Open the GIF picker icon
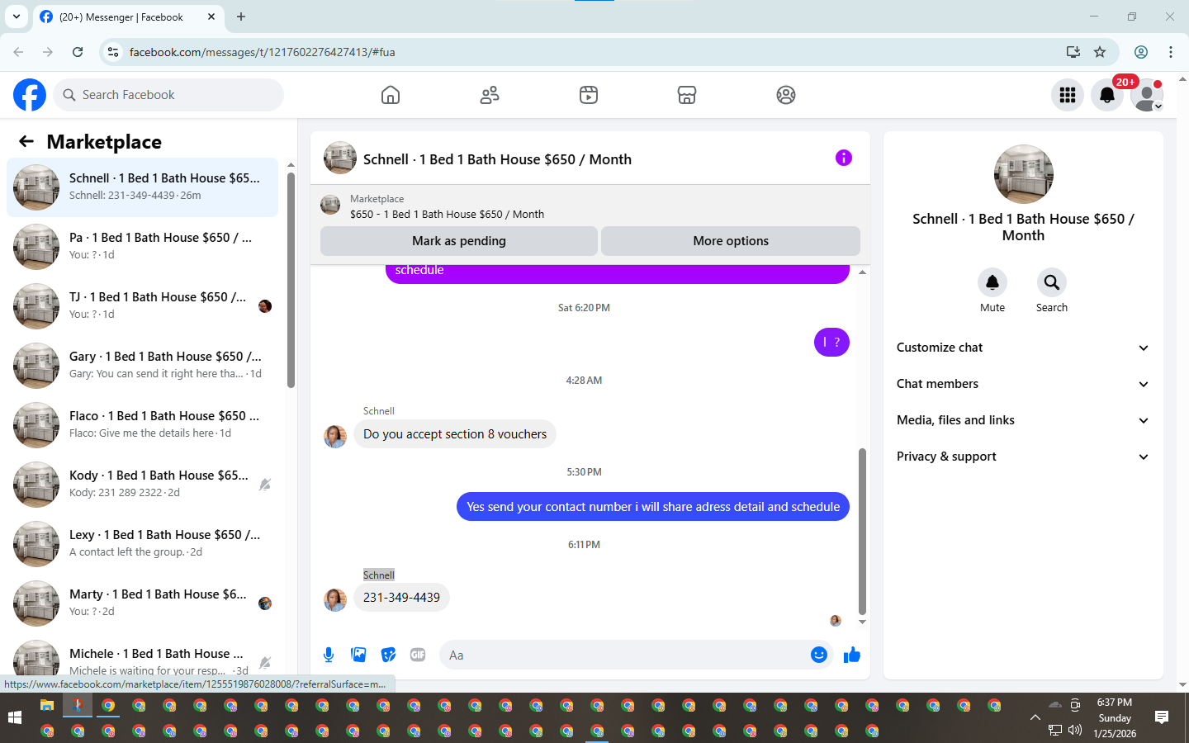 click(x=418, y=655)
